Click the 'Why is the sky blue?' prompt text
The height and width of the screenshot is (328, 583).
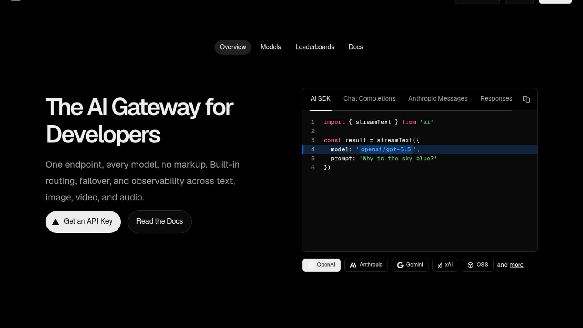398,159
